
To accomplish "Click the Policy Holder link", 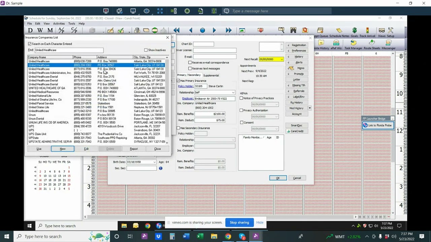I will point(186,86).
